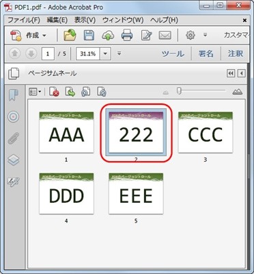The width and height of the screenshot is (254, 274).
Task: Reduce thumbnail size with small mountain icon
Action: [166, 92]
